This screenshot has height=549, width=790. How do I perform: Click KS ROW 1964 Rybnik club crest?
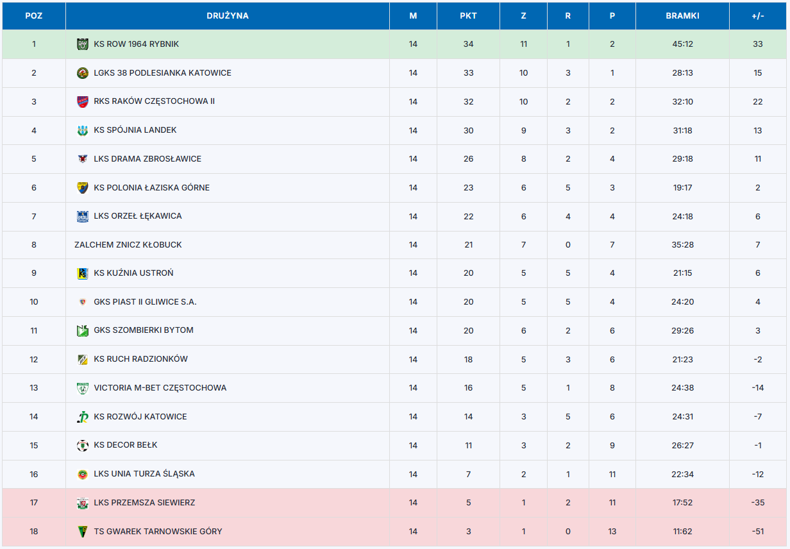82,44
